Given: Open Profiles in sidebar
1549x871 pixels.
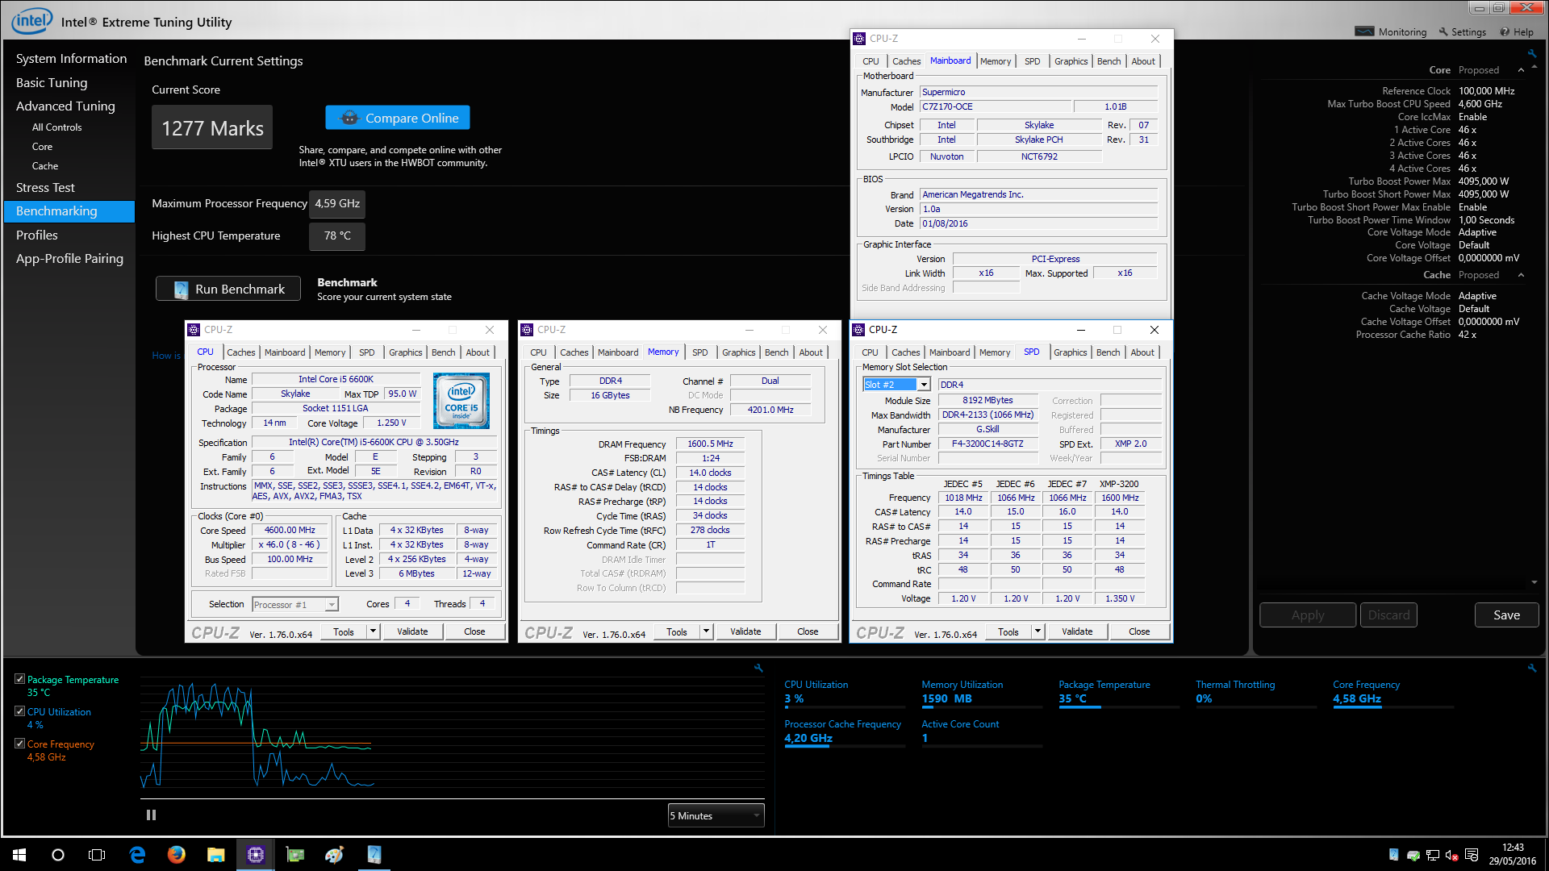Looking at the screenshot, I should tap(37, 235).
